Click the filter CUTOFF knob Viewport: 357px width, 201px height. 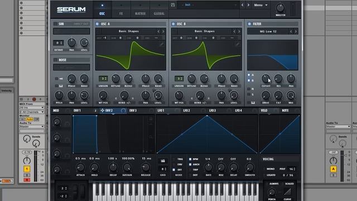point(266,79)
